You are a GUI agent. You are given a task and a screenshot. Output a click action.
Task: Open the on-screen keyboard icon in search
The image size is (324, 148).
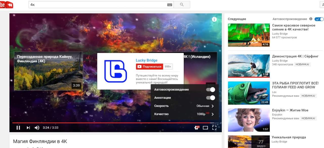click(170, 5)
